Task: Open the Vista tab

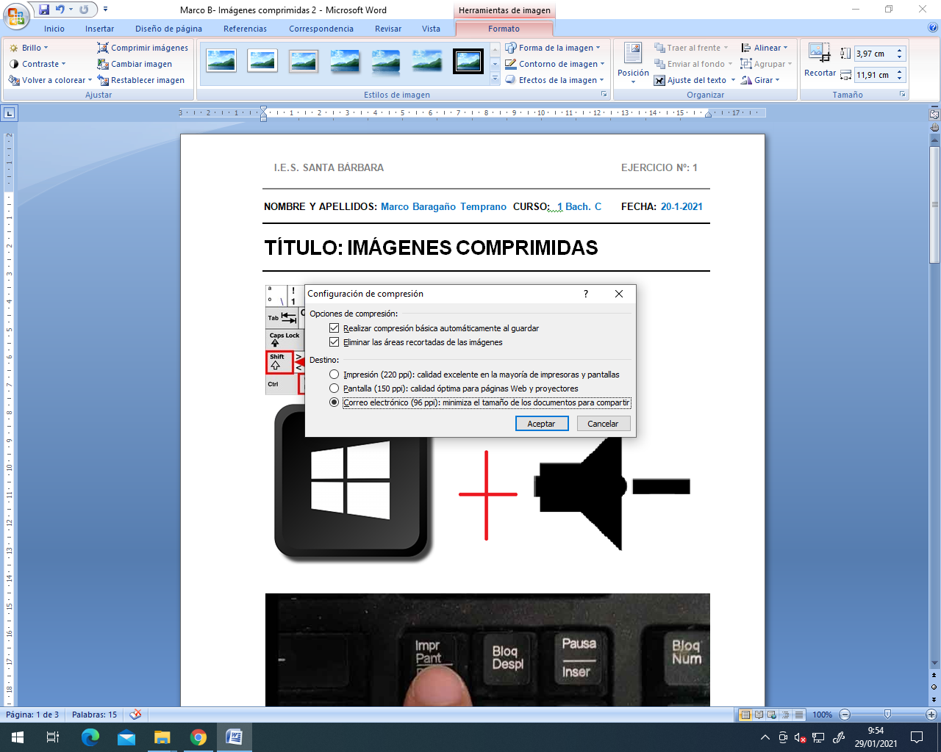Action: (x=432, y=29)
